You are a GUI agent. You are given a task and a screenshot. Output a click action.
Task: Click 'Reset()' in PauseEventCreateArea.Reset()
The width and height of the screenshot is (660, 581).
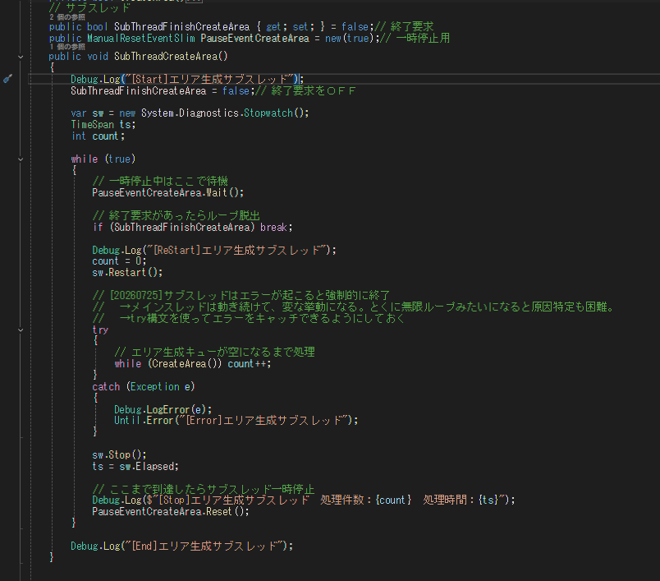click(x=224, y=512)
